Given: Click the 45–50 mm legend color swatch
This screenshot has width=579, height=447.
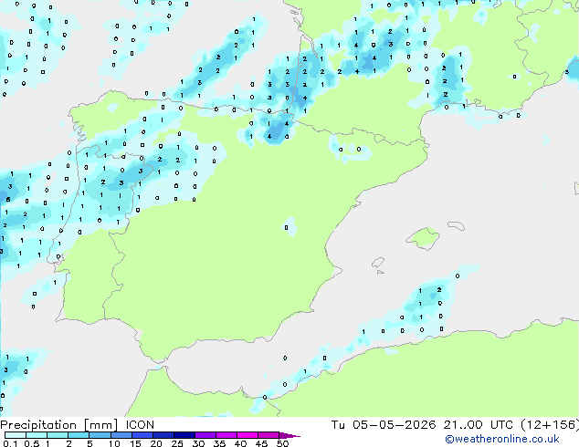Looking at the screenshot, I should (268, 435).
